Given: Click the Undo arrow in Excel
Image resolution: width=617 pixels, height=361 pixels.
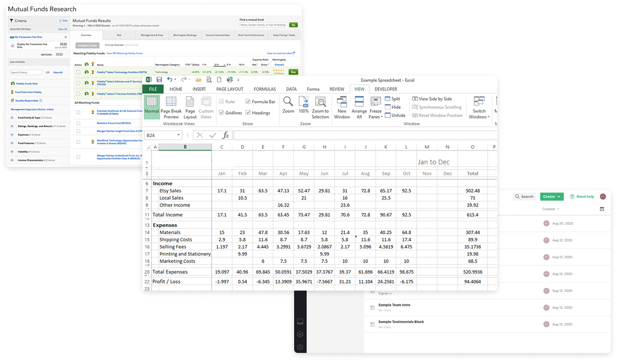Looking at the screenshot, I should (x=169, y=80).
